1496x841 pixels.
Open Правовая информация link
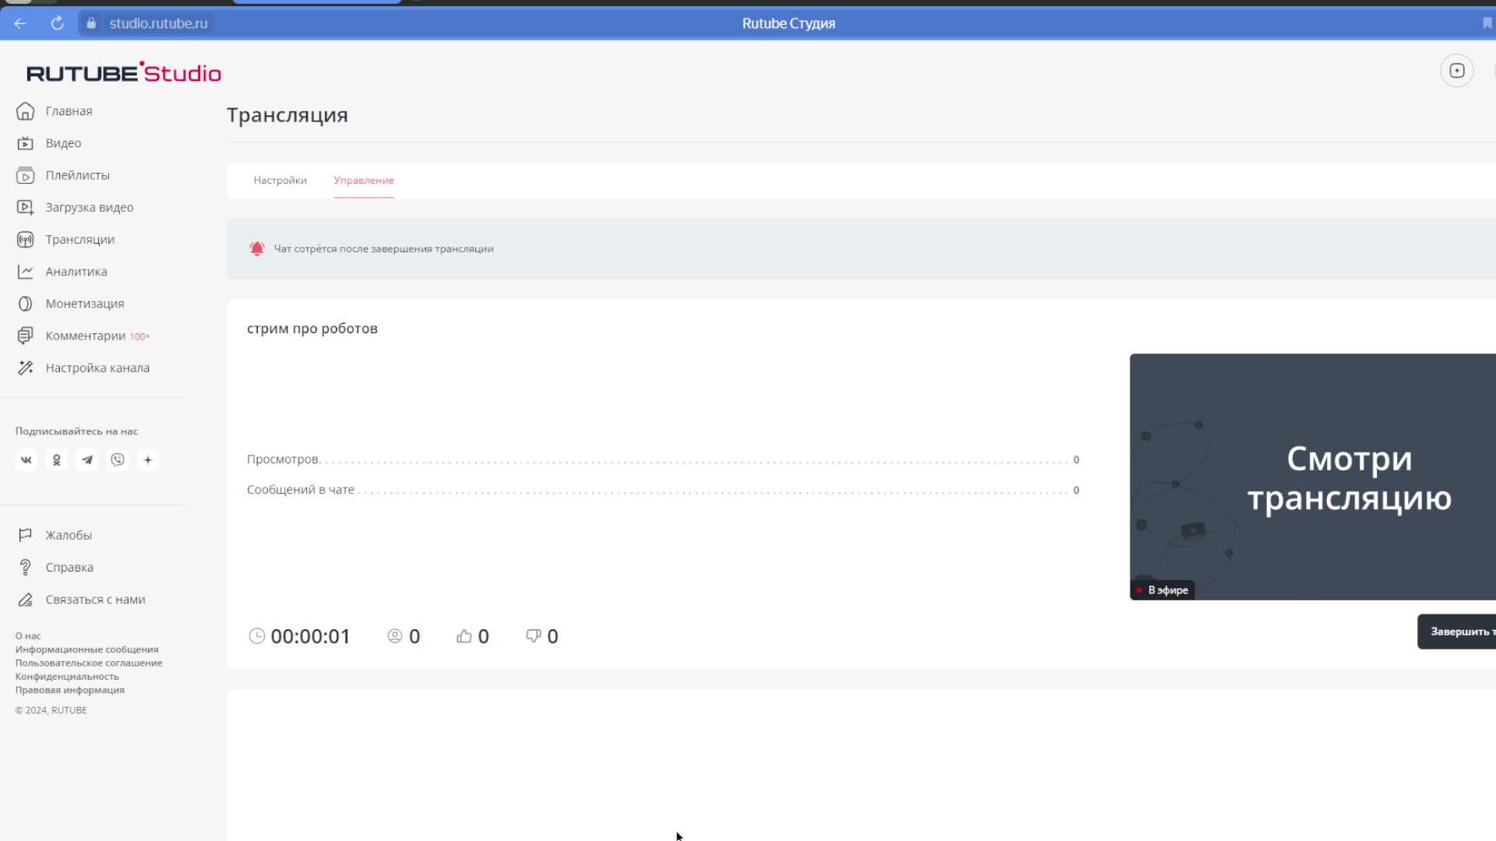pos(70,690)
